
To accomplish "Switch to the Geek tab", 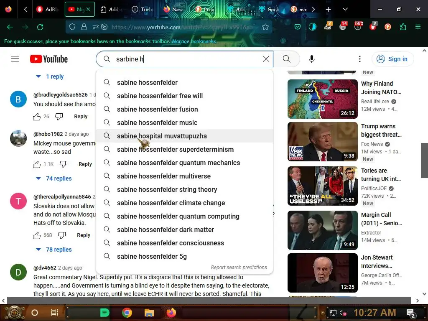I will click(269, 9).
